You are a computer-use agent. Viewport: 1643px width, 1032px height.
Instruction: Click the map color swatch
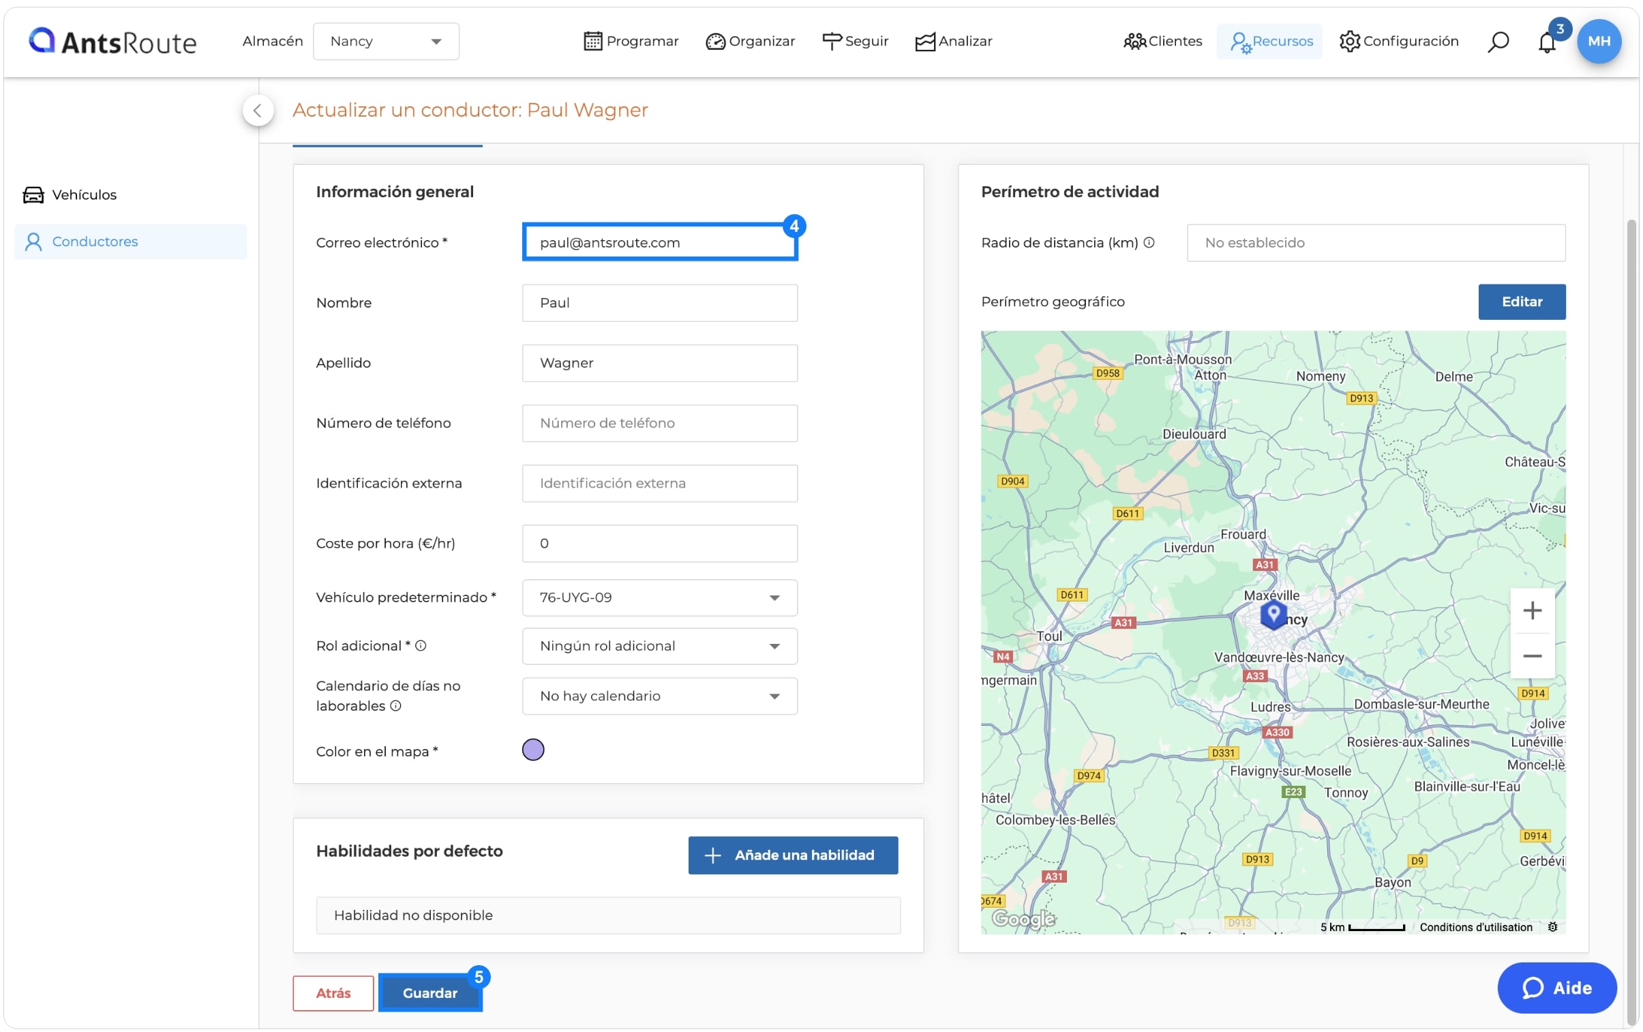pyautogui.click(x=532, y=750)
